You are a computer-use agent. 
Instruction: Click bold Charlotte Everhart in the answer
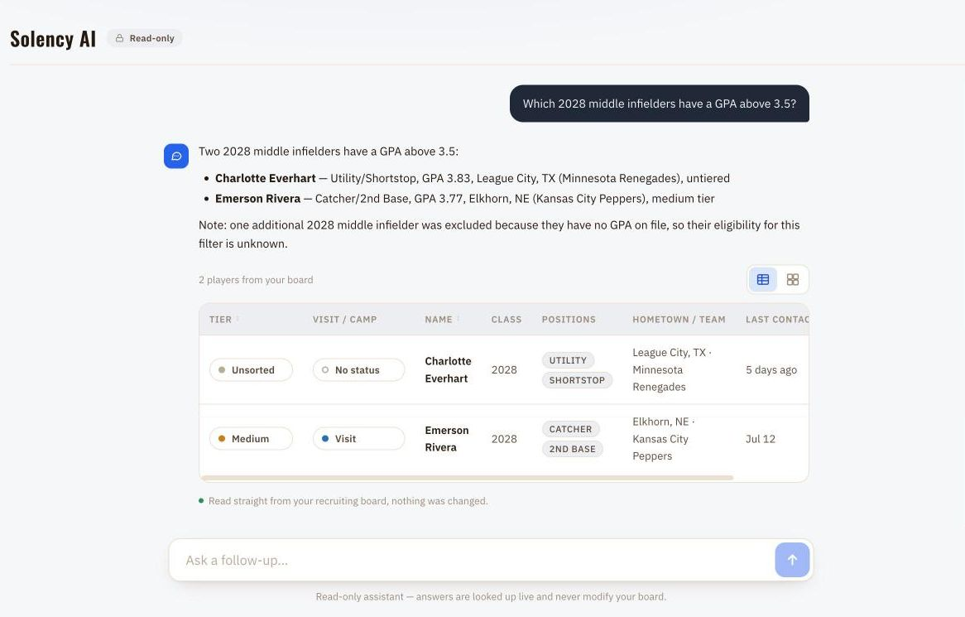pyautogui.click(x=266, y=178)
